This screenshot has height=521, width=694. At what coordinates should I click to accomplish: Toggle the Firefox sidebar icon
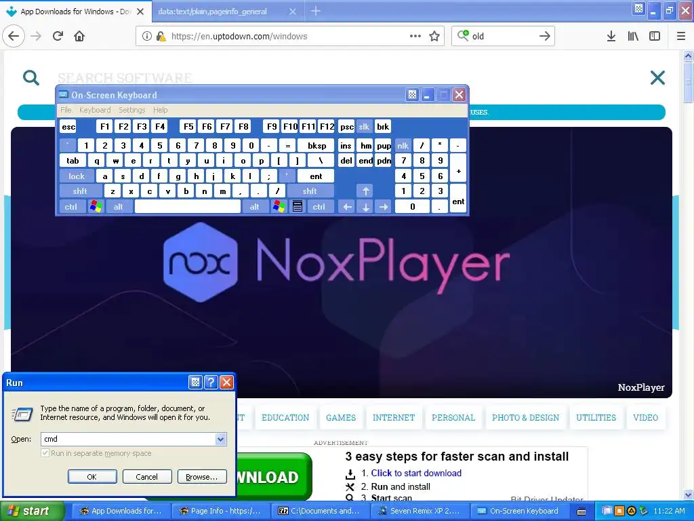click(655, 36)
